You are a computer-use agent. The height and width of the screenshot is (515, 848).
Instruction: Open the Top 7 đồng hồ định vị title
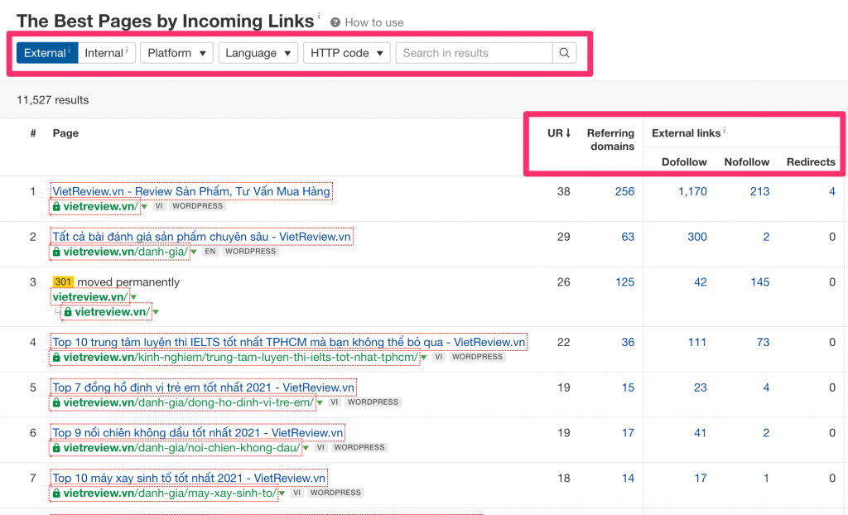coord(204,387)
